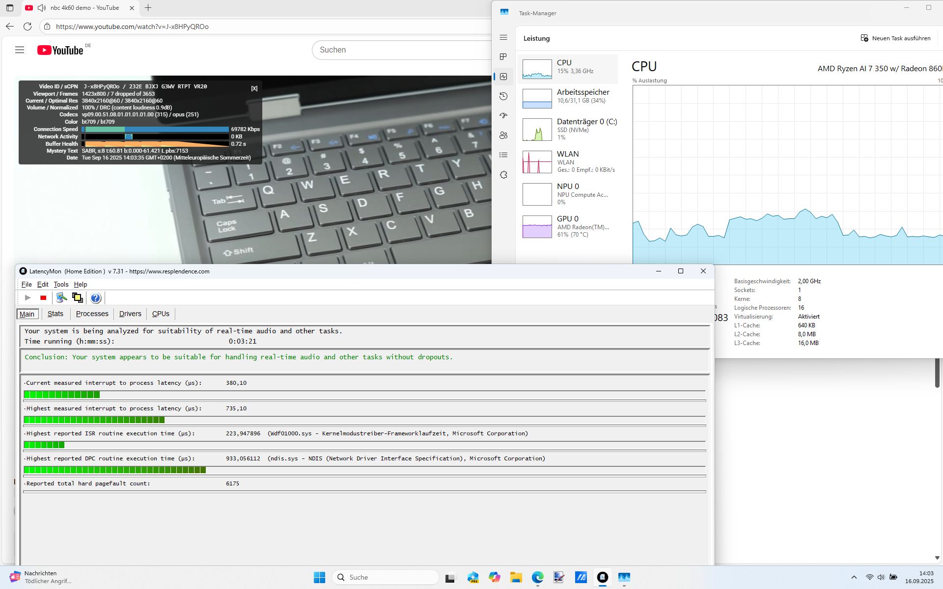
Task: Close stats for nerds overlay with [X]
Action: coord(254,88)
